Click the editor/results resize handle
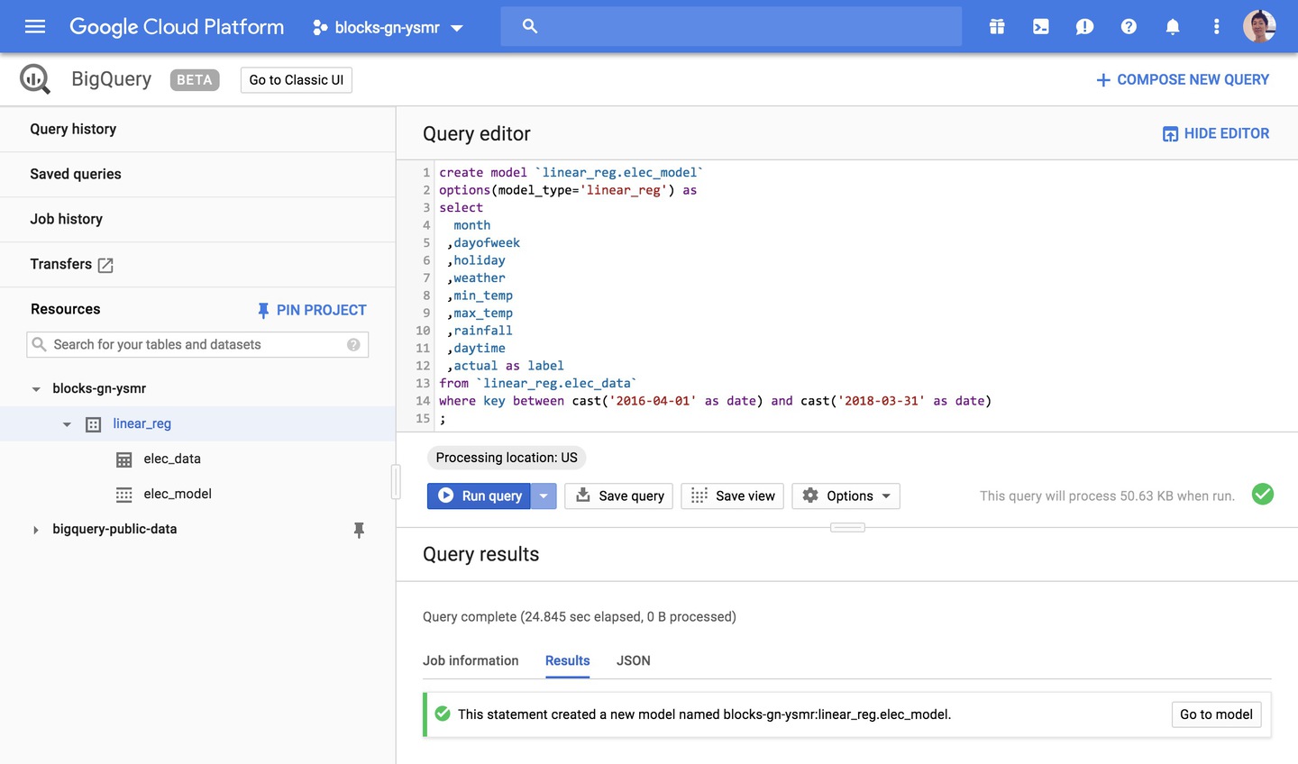This screenshot has height=764, width=1298. click(x=847, y=527)
